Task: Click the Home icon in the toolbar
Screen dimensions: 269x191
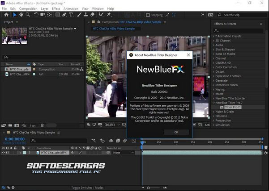Action: coord(6,15)
